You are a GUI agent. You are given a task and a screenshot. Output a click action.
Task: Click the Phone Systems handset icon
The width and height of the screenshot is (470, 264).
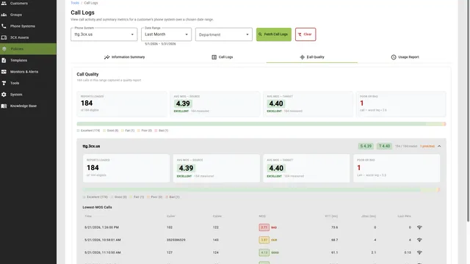coord(4,26)
